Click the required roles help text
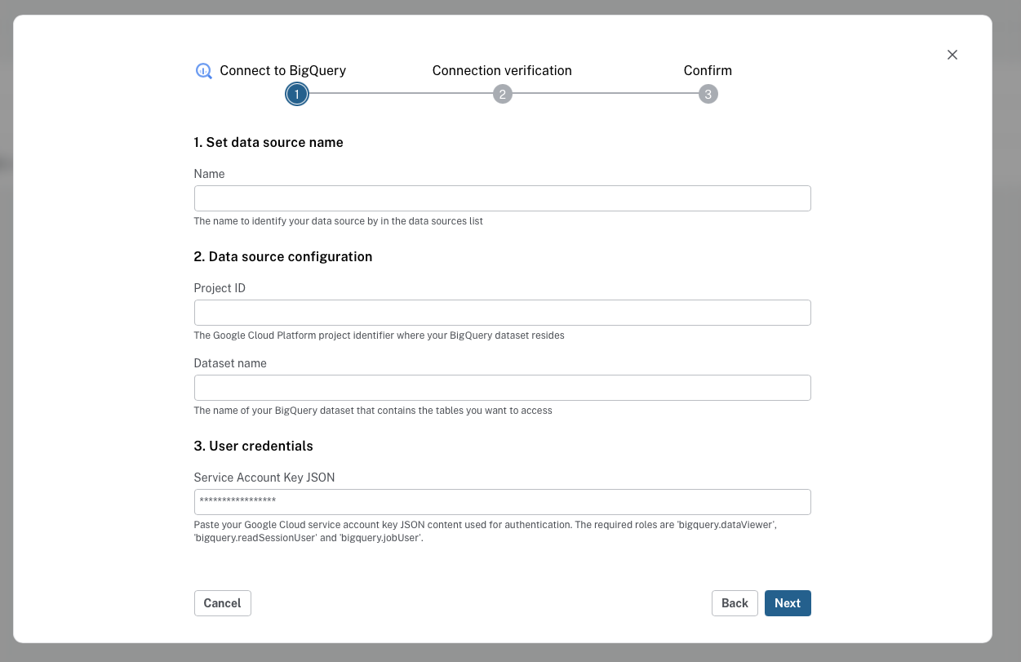1021x662 pixels. click(x=486, y=531)
